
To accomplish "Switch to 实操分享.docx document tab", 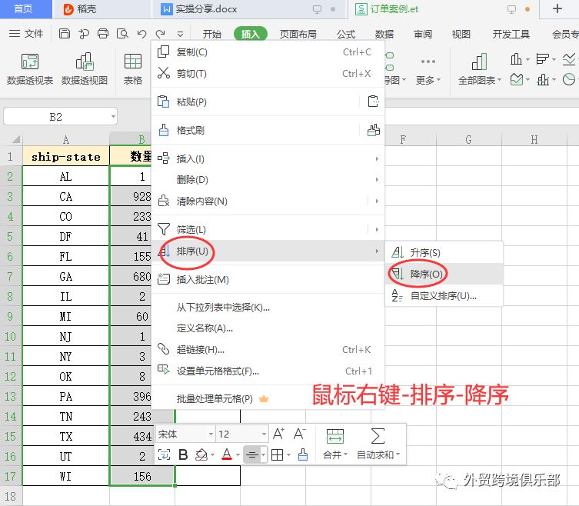I will click(x=249, y=9).
